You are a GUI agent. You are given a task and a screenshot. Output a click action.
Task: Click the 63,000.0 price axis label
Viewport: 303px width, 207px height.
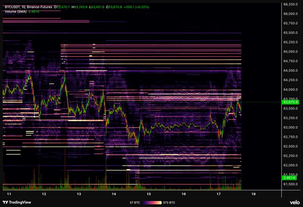pos(291,128)
